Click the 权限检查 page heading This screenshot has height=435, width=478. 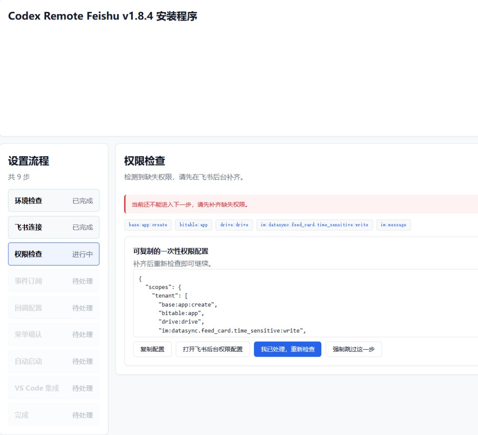tap(144, 161)
